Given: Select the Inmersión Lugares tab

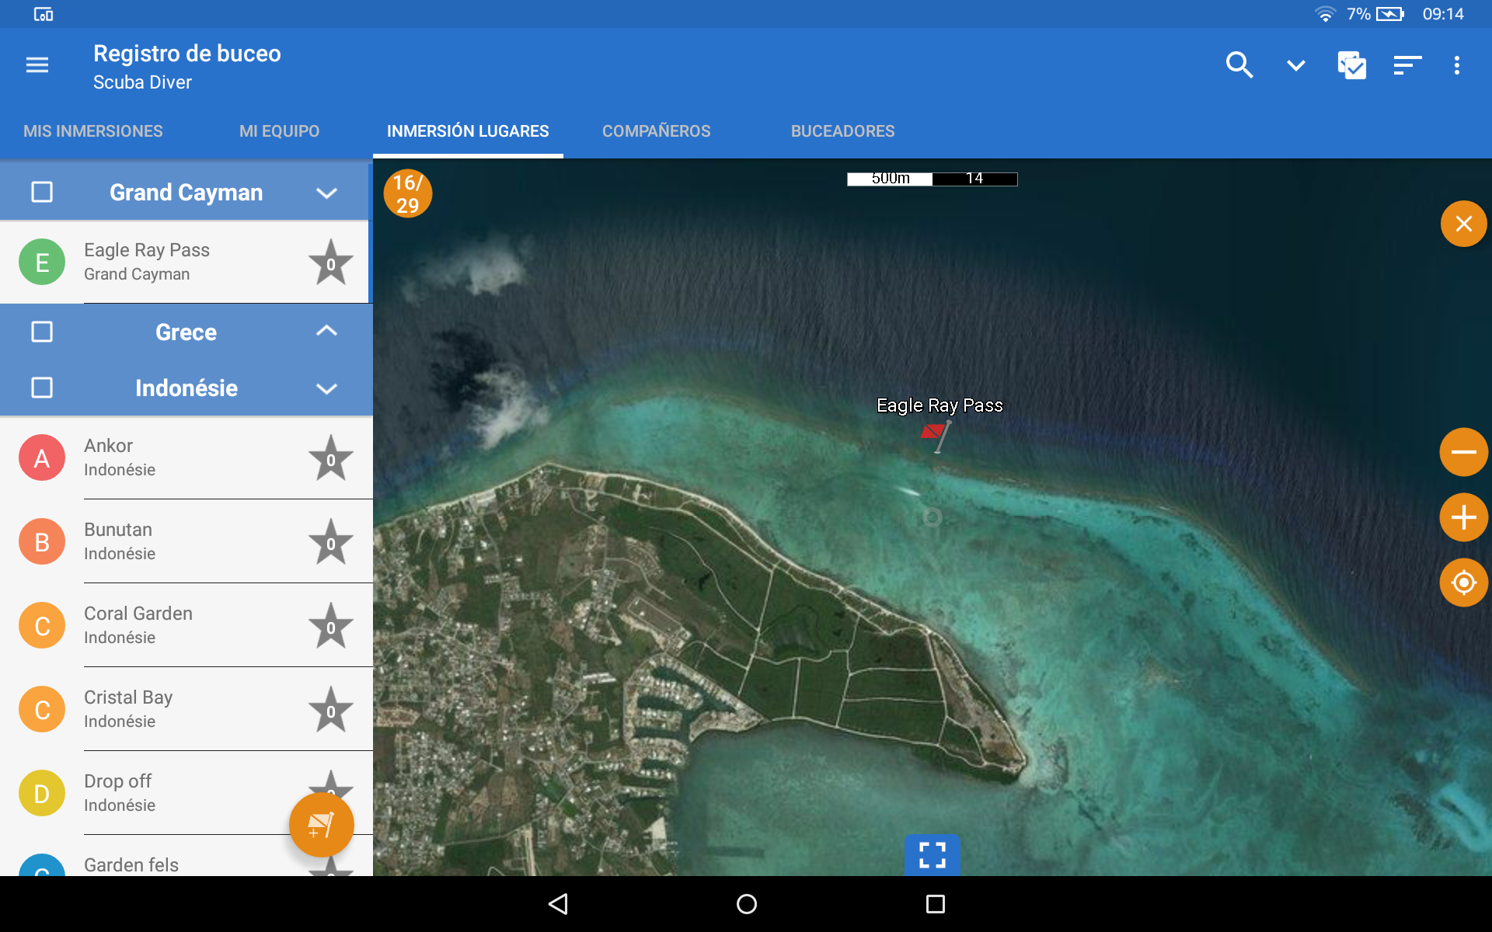Looking at the screenshot, I should 468,131.
